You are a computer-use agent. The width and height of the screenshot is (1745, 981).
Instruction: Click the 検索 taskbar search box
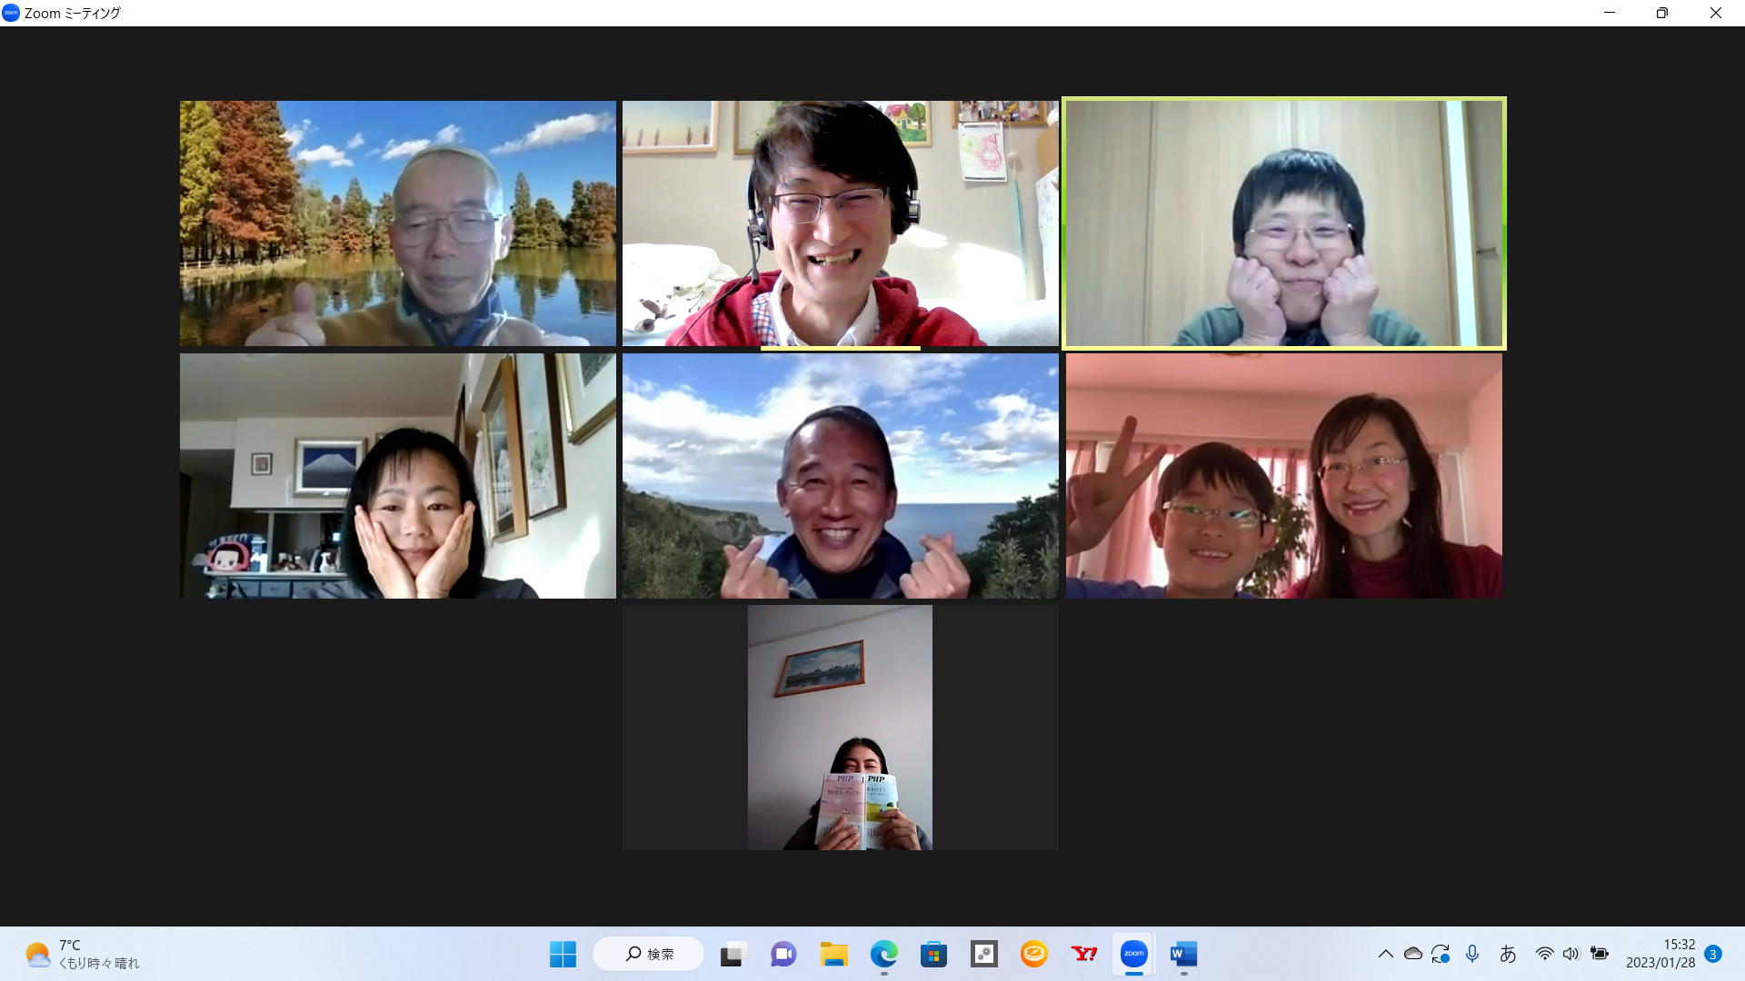tap(649, 954)
